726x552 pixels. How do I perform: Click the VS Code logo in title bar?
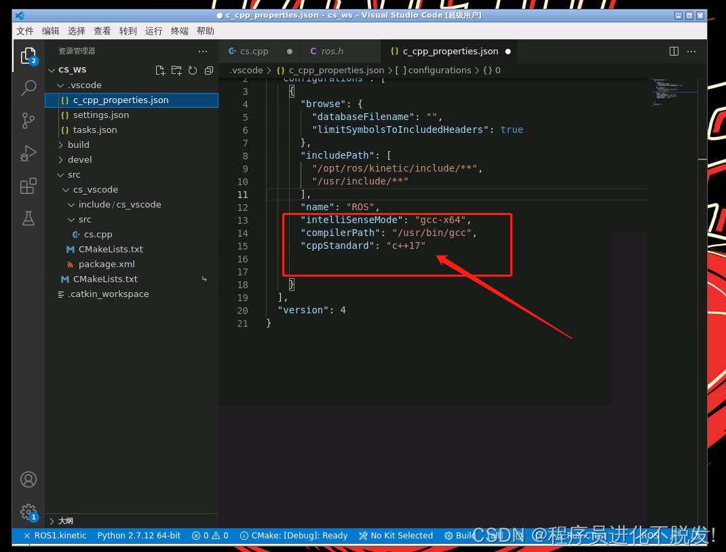point(20,16)
